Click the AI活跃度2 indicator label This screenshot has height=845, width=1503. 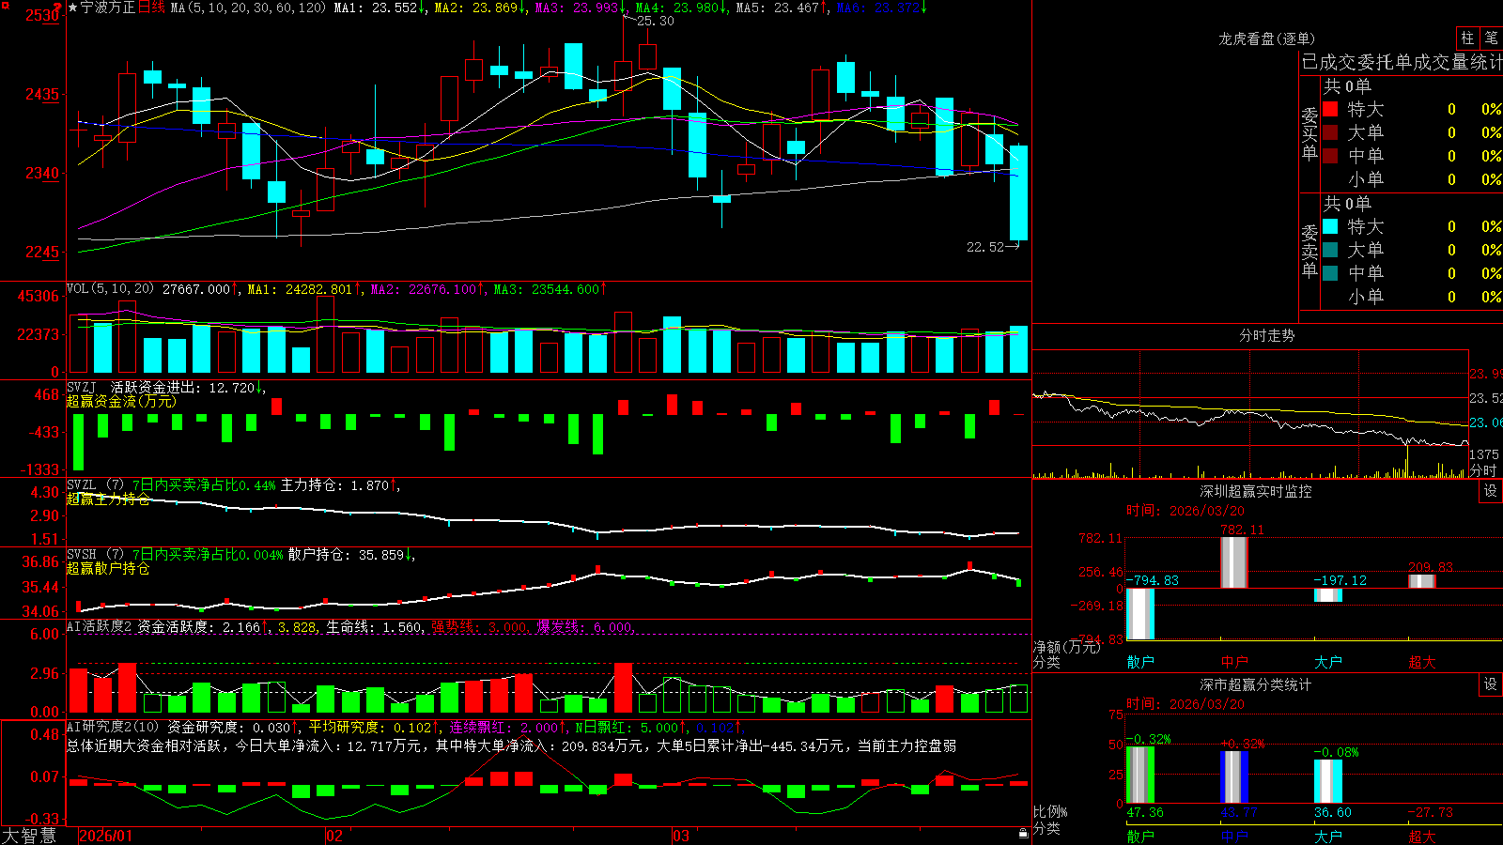point(100,626)
